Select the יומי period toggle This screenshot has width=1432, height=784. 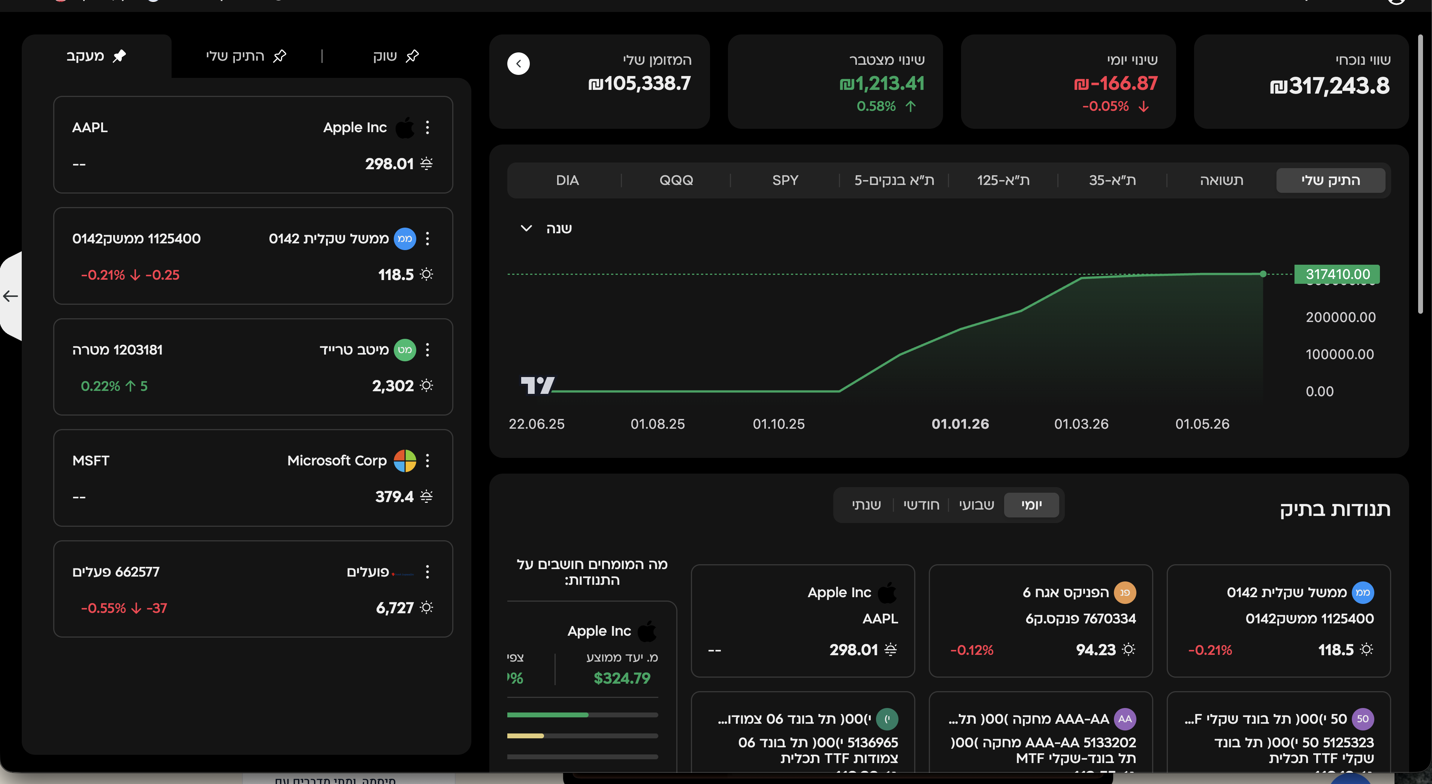[x=1031, y=505]
